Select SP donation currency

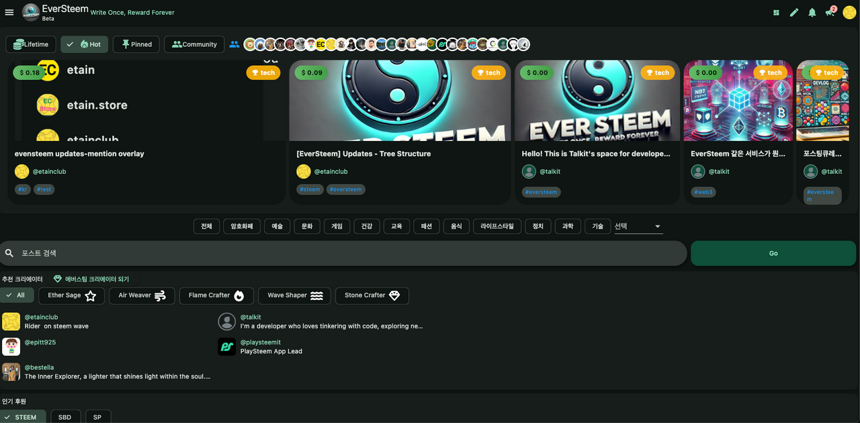98,417
